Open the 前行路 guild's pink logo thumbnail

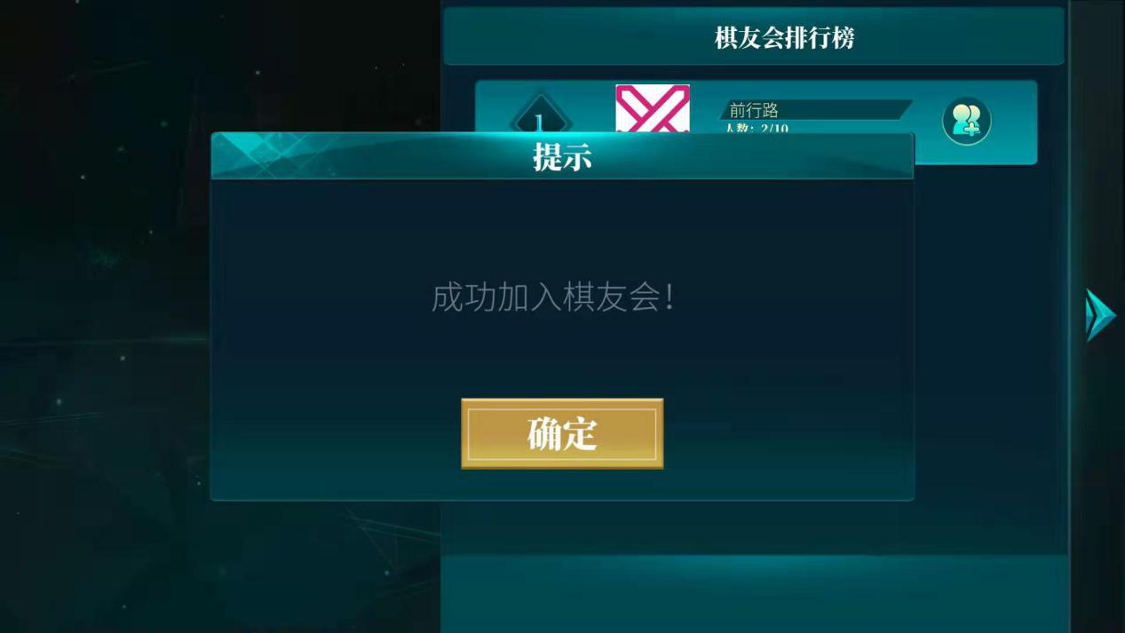[x=653, y=108]
